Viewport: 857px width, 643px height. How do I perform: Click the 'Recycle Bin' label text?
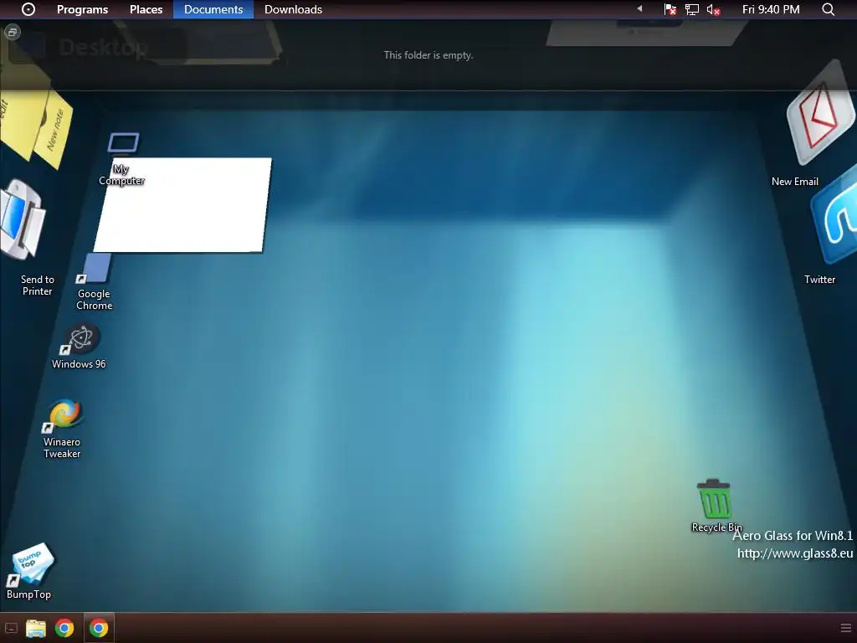(x=716, y=527)
